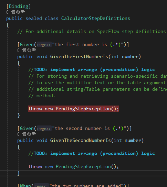Click the regex hint before "the second number is"
This screenshot has width=167, height=187.
coord(44,129)
